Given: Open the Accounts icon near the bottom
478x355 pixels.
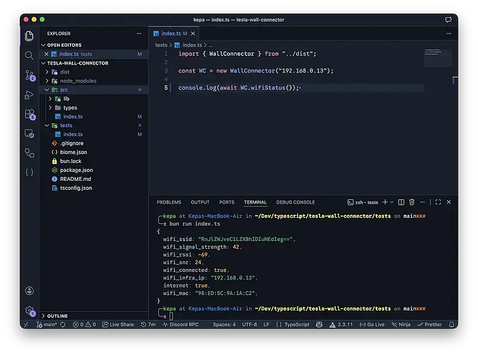Looking at the screenshot, I should (x=29, y=291).
